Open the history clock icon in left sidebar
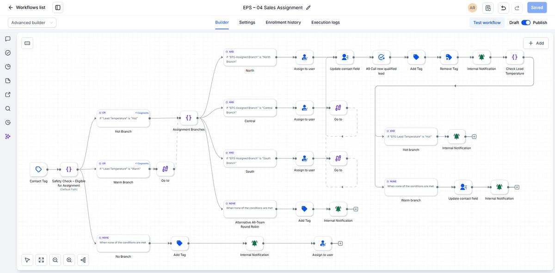The width and height of the screenshot is (555, 273). [8, 122]
